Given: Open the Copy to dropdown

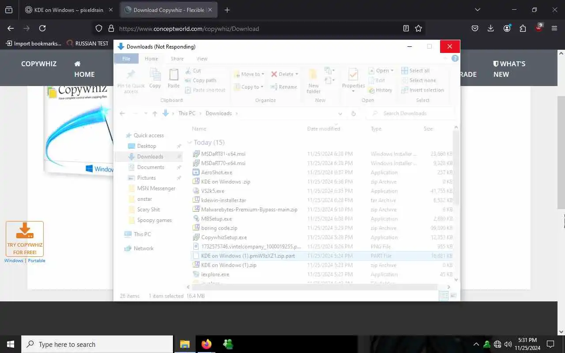Looking at the screenshot, I should [249, 87].
